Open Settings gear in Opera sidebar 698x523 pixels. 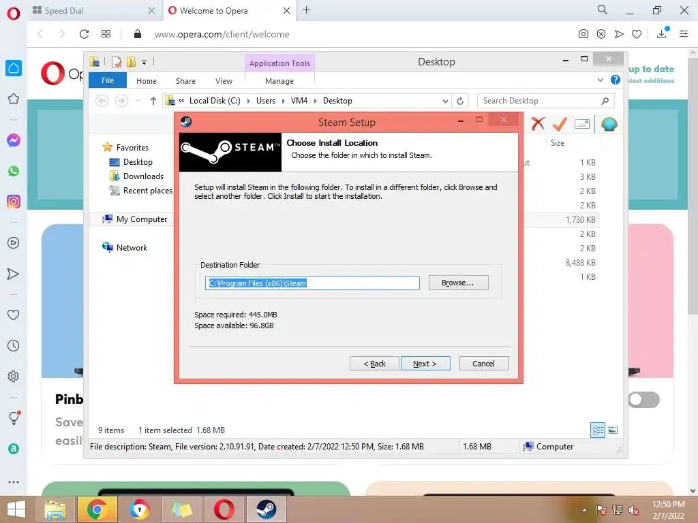pyautogui.click(x=14, y=376)
